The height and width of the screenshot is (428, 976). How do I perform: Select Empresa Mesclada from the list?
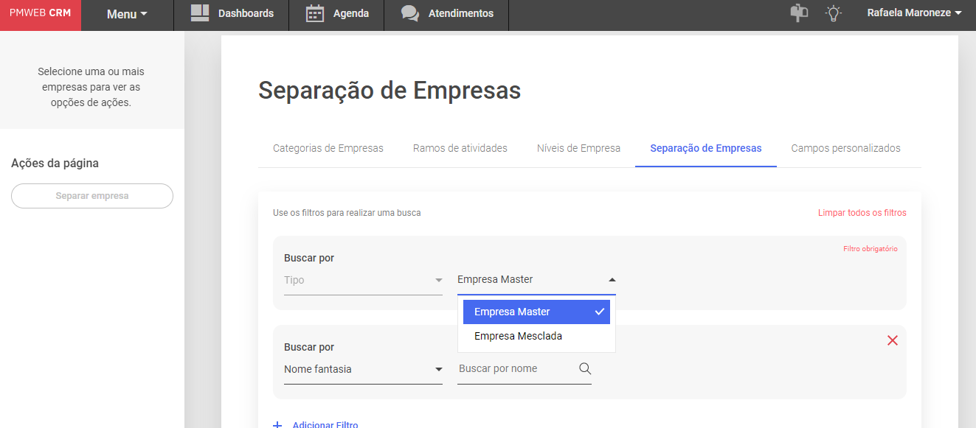536,336
